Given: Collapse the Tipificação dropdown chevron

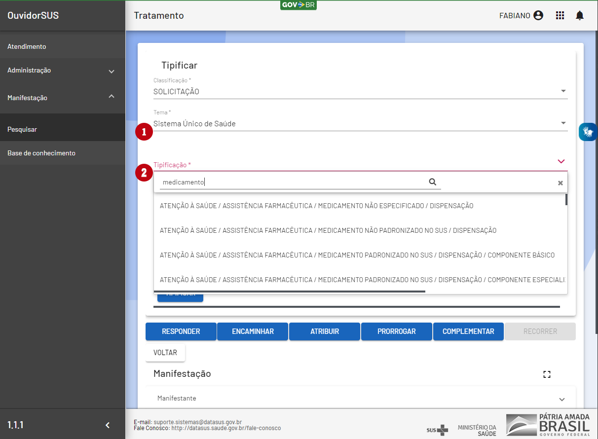Looking at the screenshot, I should (x=561, y=161).
